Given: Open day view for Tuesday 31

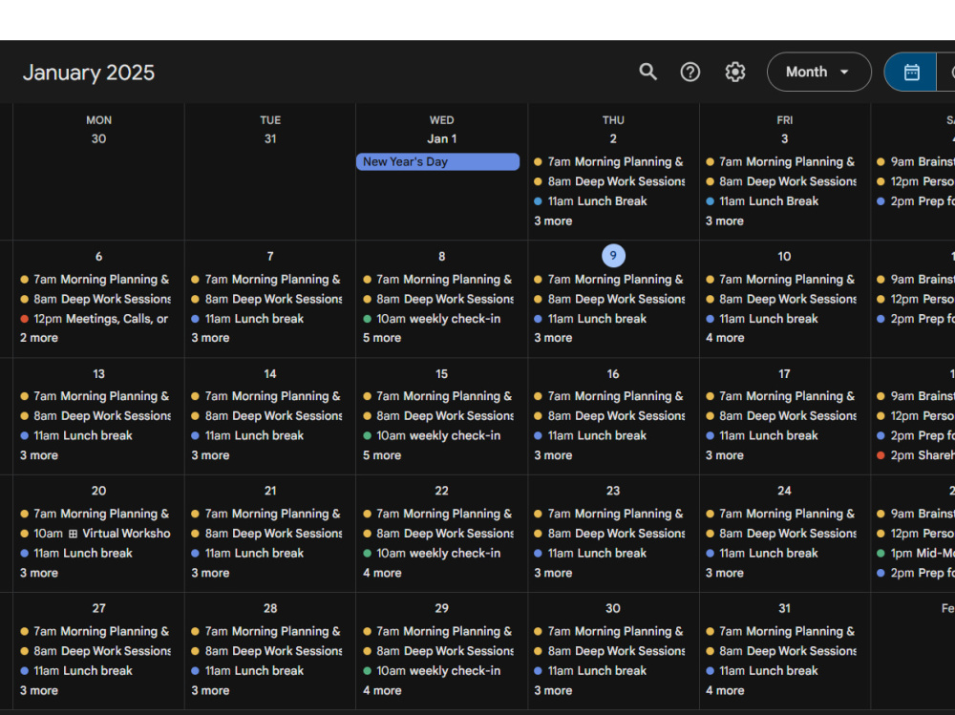Looking at the screenshot, I should point(270,138).
